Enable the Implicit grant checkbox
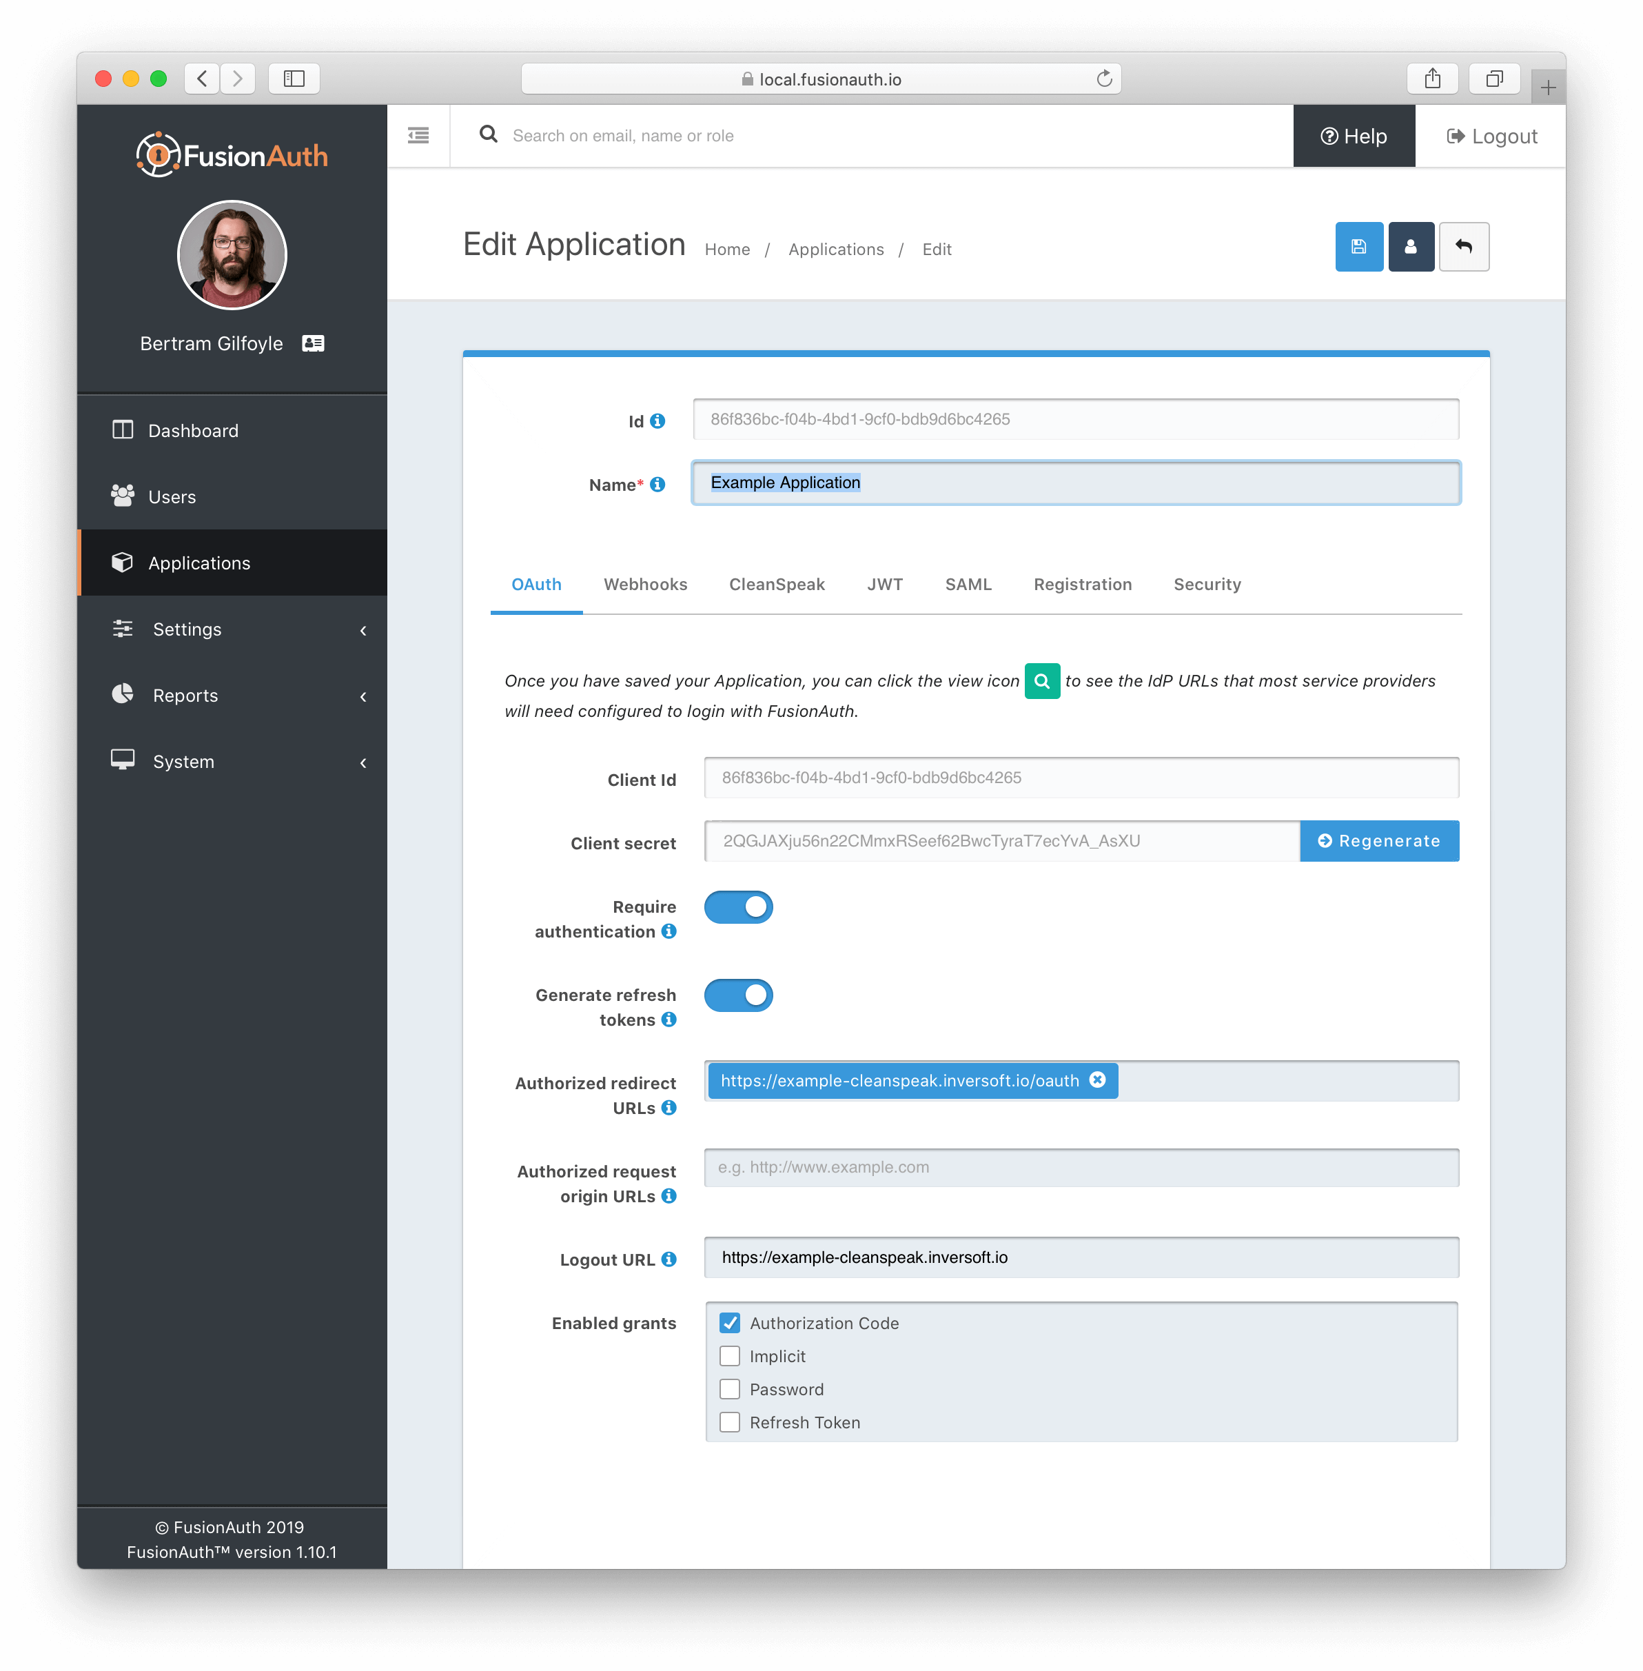The width and height of the screenshot is (1643, 1671). (730, 1355)
